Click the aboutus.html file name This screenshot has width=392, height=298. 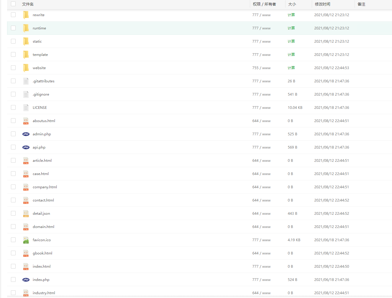coord(44,121)
